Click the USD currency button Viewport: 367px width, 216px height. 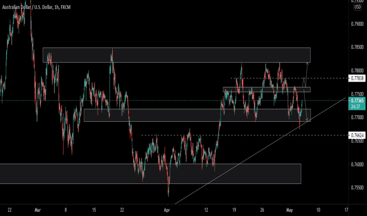point(358,7)
